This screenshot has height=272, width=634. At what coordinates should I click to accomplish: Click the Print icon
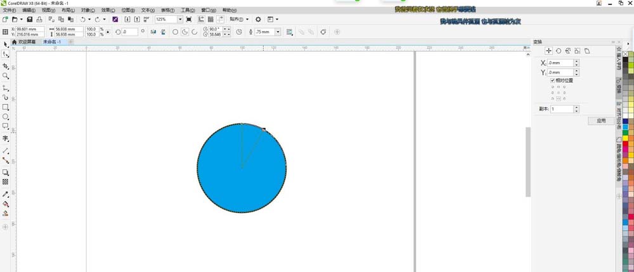39,19
